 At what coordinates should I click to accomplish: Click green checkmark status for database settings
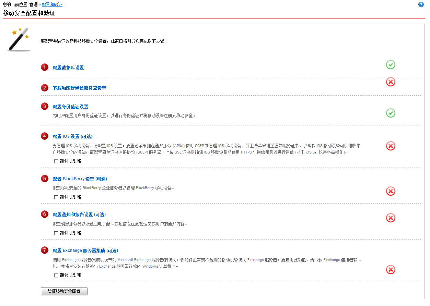pos(391,65)
